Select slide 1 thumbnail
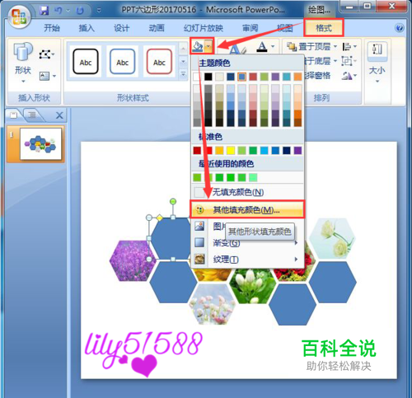 (x=40, y=143)
